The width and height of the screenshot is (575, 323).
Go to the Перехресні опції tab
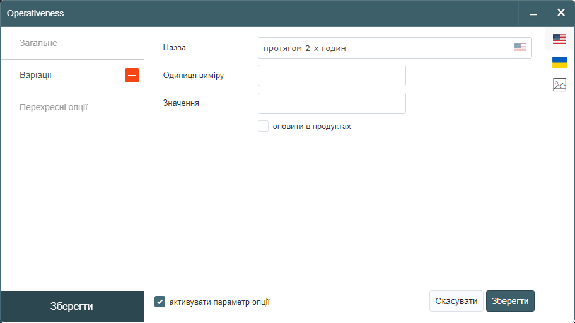tap(73, 107)
